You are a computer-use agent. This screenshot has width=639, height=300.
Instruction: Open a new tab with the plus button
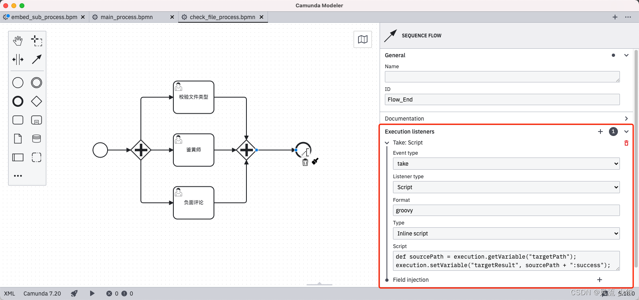click(x=615, y=17)
